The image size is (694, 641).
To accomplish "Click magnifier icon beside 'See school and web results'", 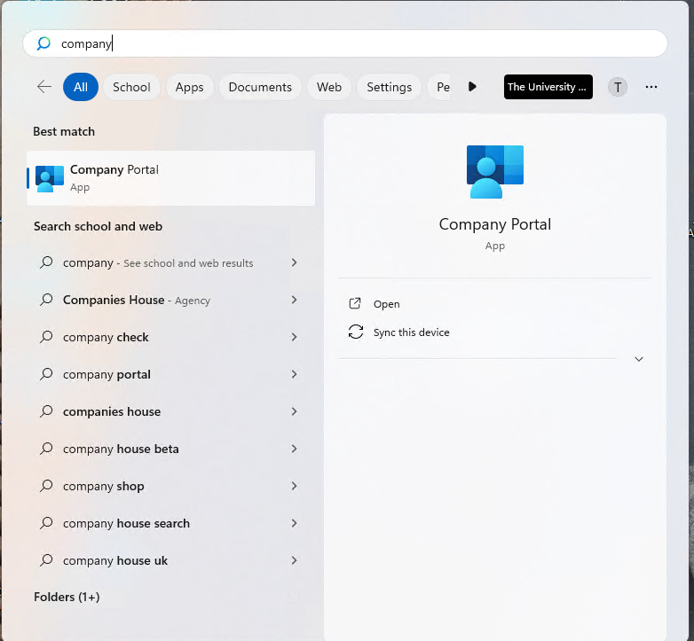I will coord(46,262).
